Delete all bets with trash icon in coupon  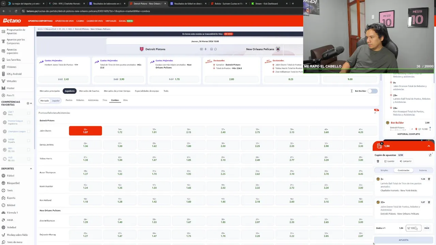378,161
